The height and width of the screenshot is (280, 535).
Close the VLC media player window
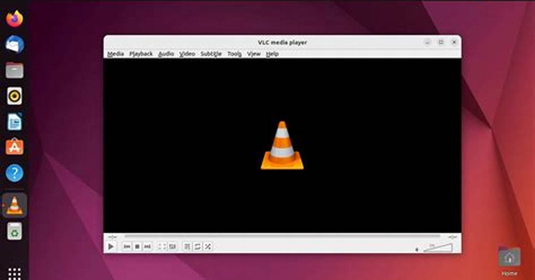click(x=454, y=42)
